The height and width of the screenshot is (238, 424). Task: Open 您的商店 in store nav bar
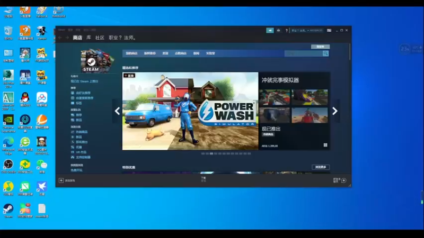click(x=131, y=53)
